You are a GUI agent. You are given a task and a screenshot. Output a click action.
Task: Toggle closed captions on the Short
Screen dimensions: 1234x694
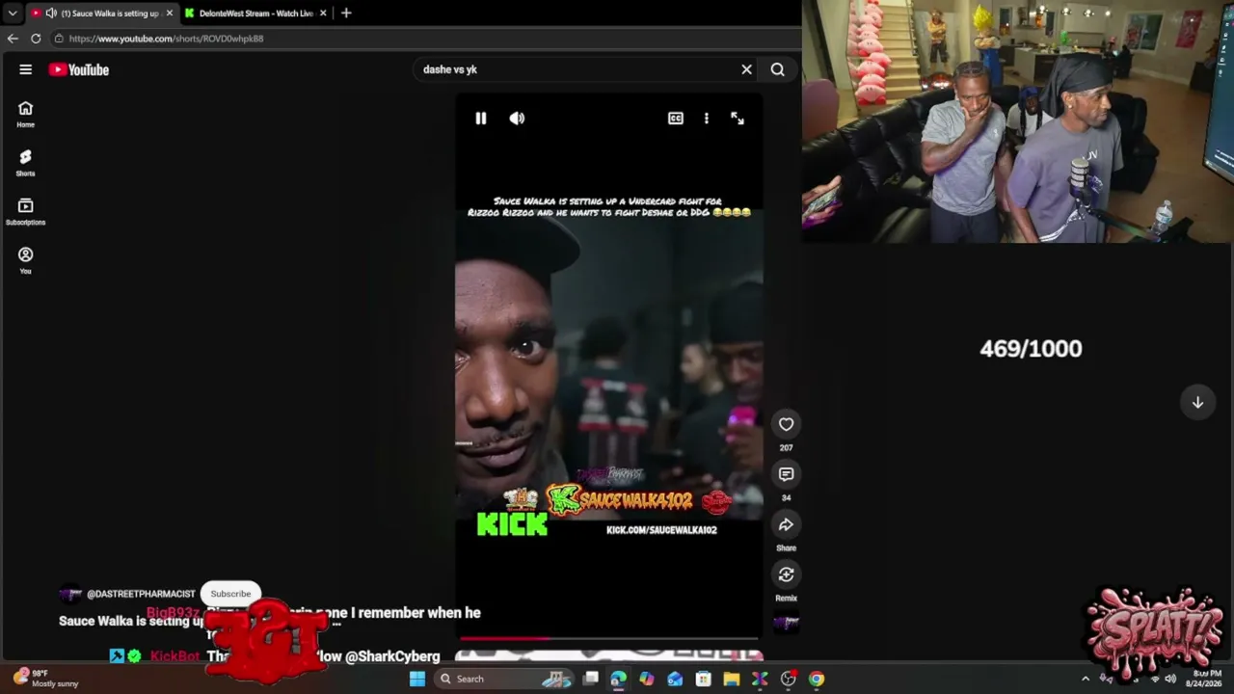click(x=676, y=119)
